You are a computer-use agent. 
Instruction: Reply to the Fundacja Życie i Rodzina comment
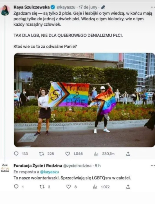pyautogui.click(x=16, y=187)
